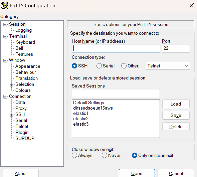Image resolution: width=197 pixels, height=177 pixels.
Task: Click the Saved Sessions name field
Action: pos(116,93)
